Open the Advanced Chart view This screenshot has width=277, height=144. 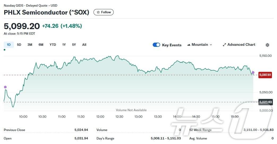pos(239,45)
